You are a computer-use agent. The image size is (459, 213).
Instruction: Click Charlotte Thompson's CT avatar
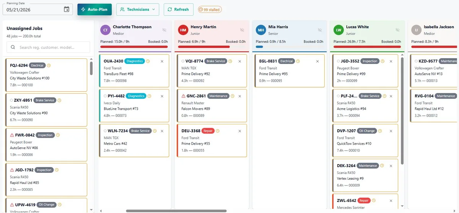click(106, 30)
